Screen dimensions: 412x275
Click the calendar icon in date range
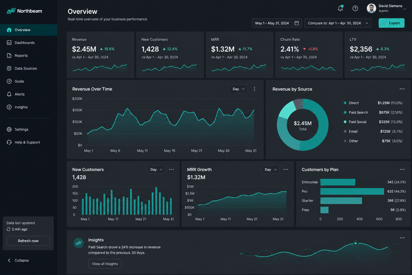pyautogui.click(x=297, y=23)
